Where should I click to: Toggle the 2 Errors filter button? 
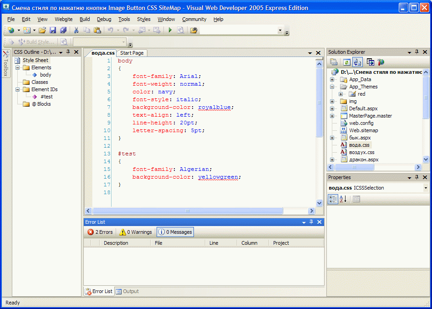[100, 232]
